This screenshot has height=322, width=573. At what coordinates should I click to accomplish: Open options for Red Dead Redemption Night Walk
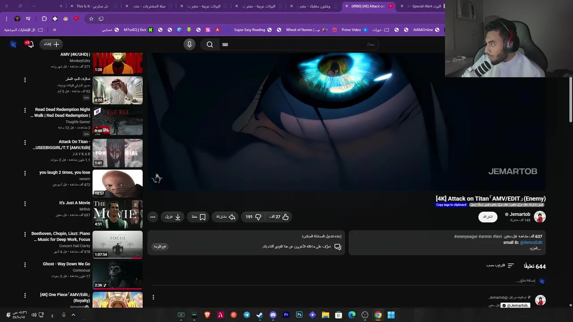click(x=25, y=110)
